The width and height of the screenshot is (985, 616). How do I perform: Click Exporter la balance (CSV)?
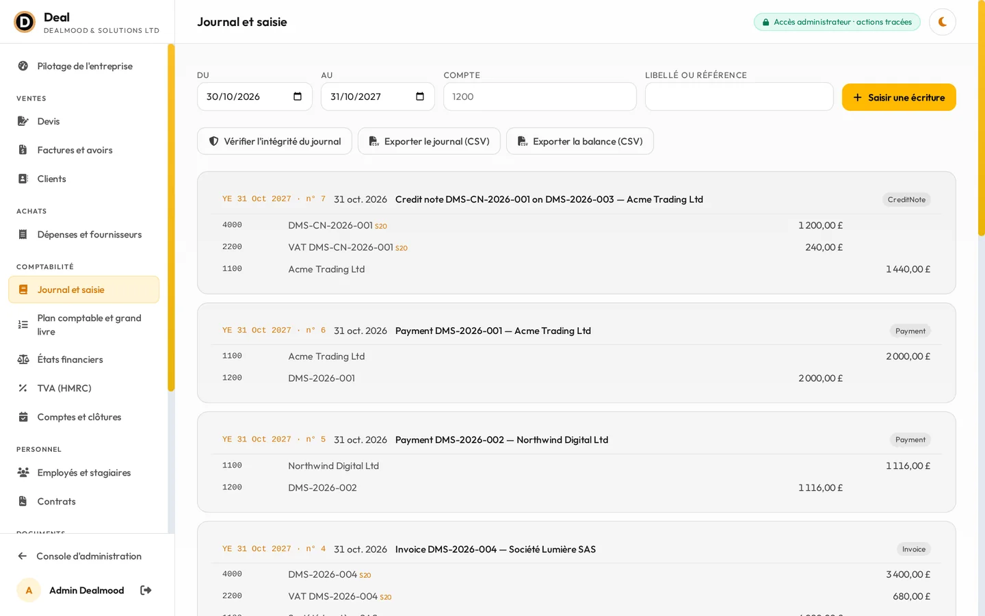[580, 141]
